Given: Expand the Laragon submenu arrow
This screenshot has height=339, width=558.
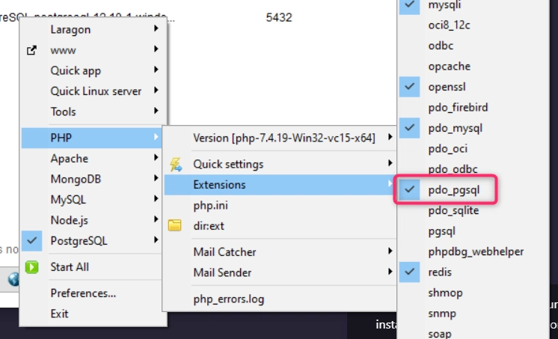Looking at the screenshot, I should click(x=156, y=28).
